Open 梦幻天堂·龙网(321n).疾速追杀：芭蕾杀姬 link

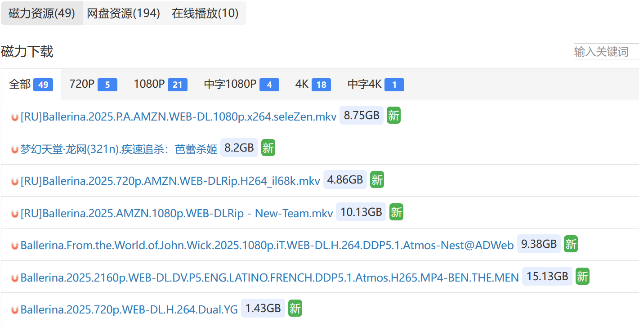tap(119, 149)
